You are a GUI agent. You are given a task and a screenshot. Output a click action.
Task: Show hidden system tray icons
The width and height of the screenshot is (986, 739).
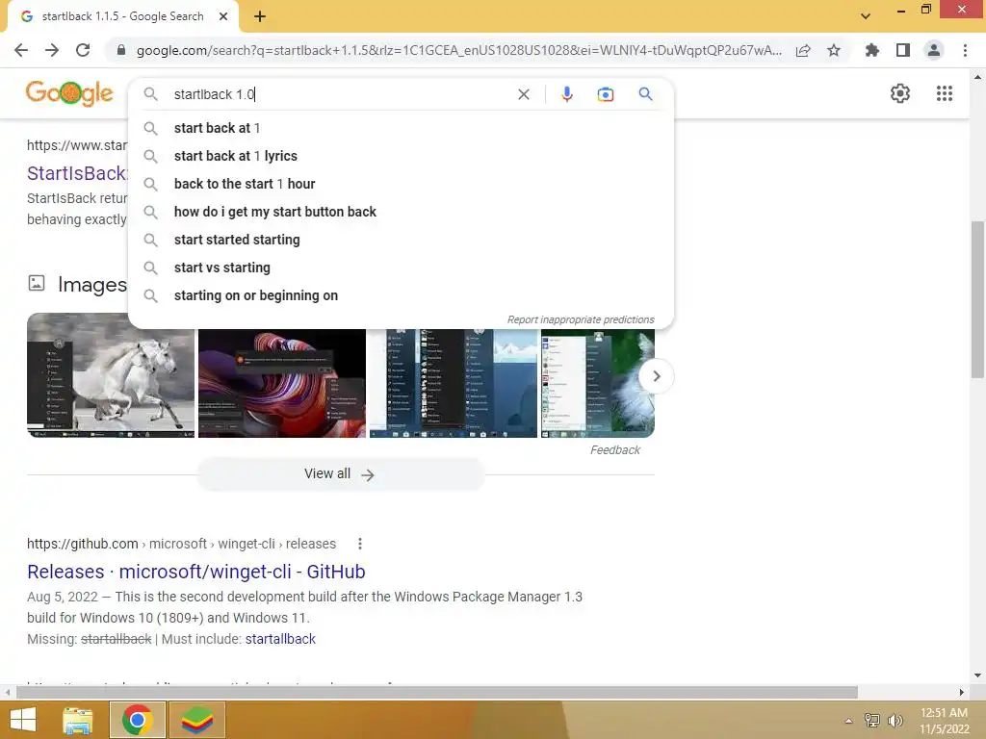848,721
